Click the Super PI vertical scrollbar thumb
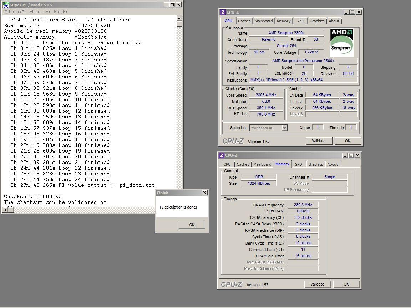The width and height of the screenshot is (411, 308). click(179, 24)
